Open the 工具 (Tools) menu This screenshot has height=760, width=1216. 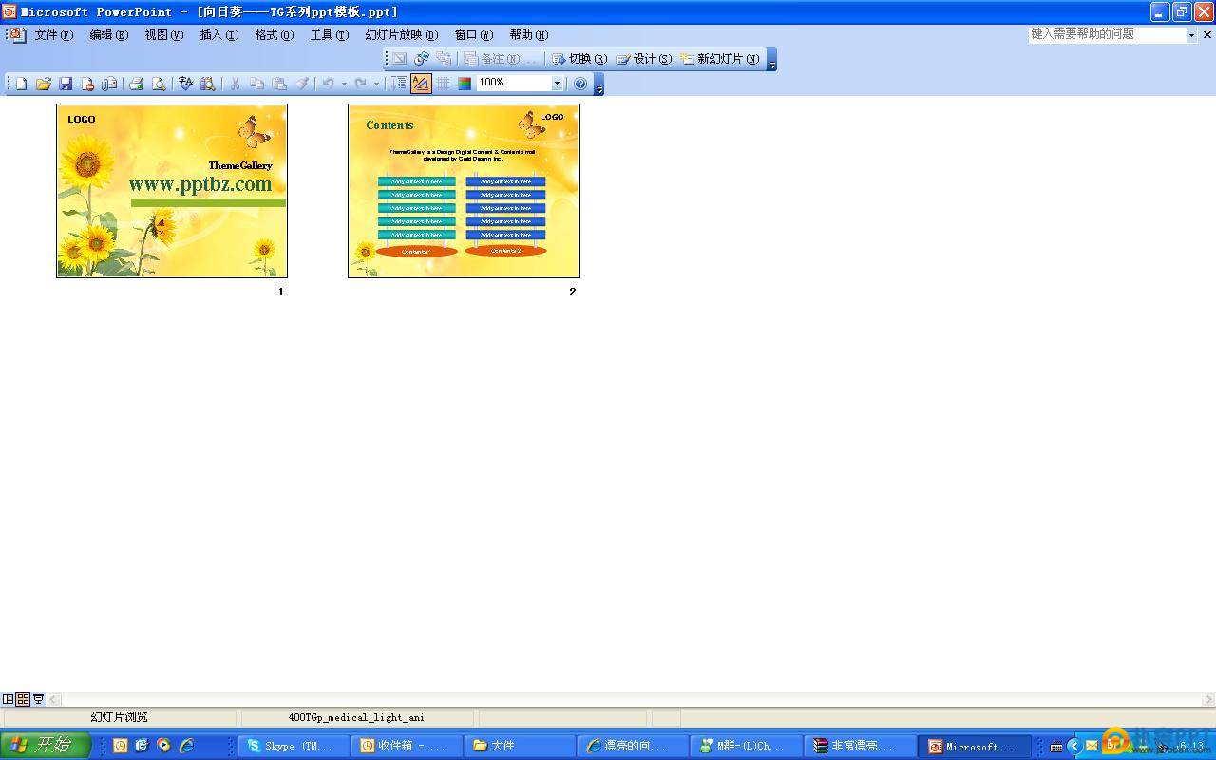(329, 35)
